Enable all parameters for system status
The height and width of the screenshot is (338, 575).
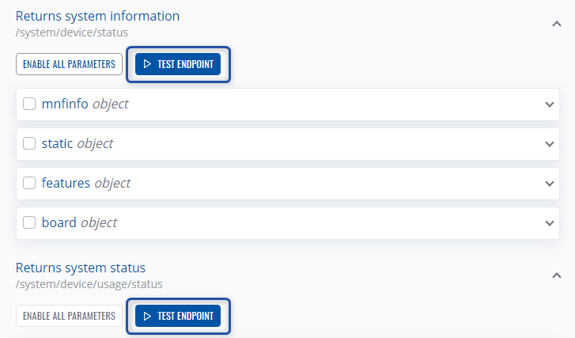point(69,316)
